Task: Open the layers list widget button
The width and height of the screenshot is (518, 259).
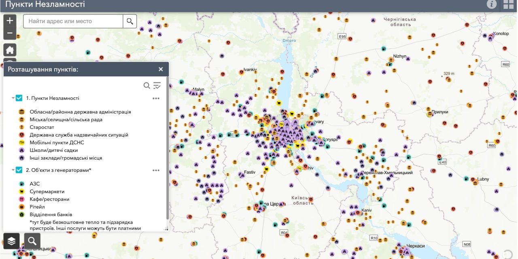Action: (11, 241)
